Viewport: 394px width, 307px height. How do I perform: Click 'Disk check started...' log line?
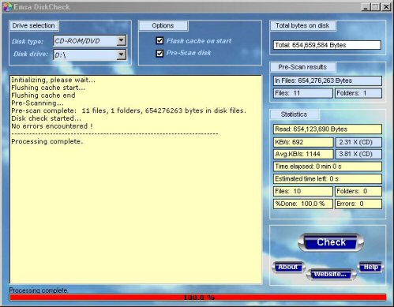pyautogui.click(x=46, y=118)
